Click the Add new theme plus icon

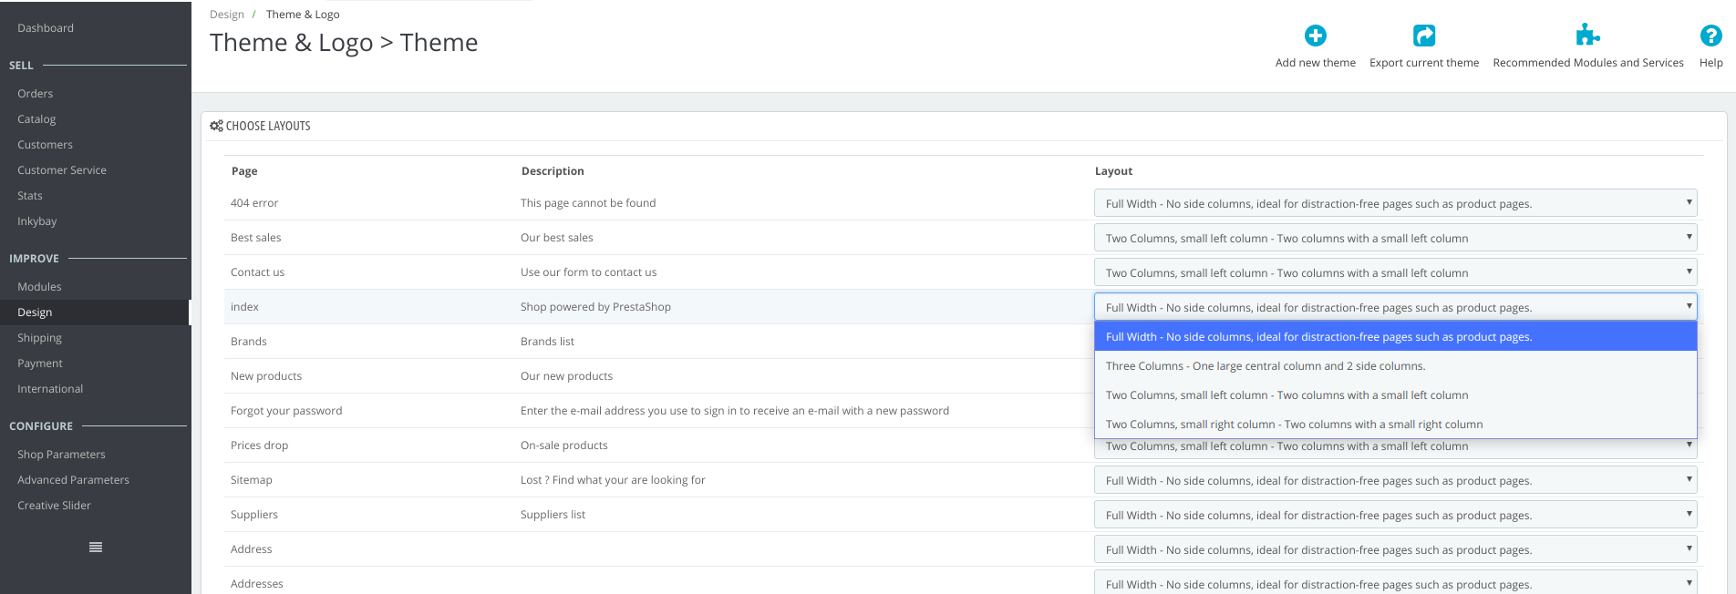coord(1315,36)
